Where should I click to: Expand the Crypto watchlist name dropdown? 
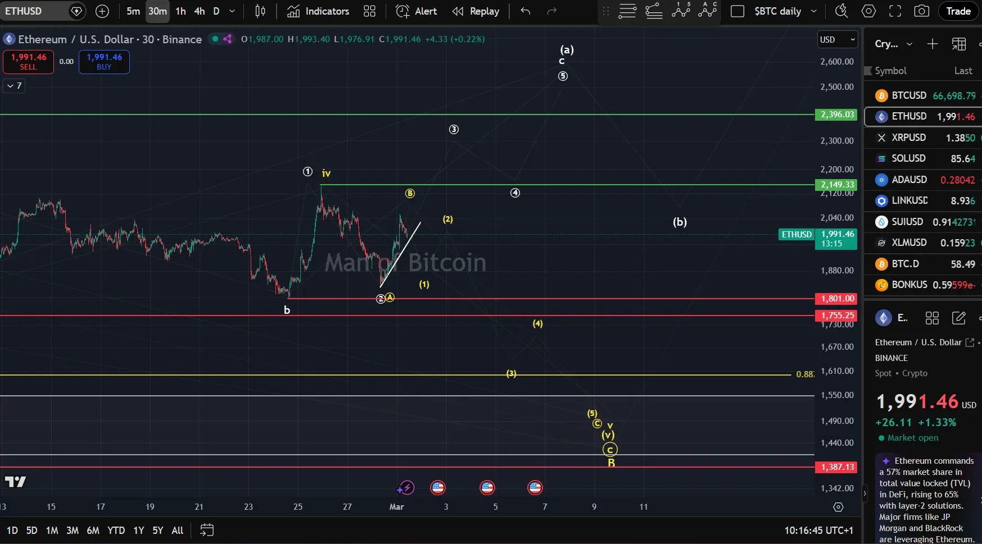click(x=894, y=44)
